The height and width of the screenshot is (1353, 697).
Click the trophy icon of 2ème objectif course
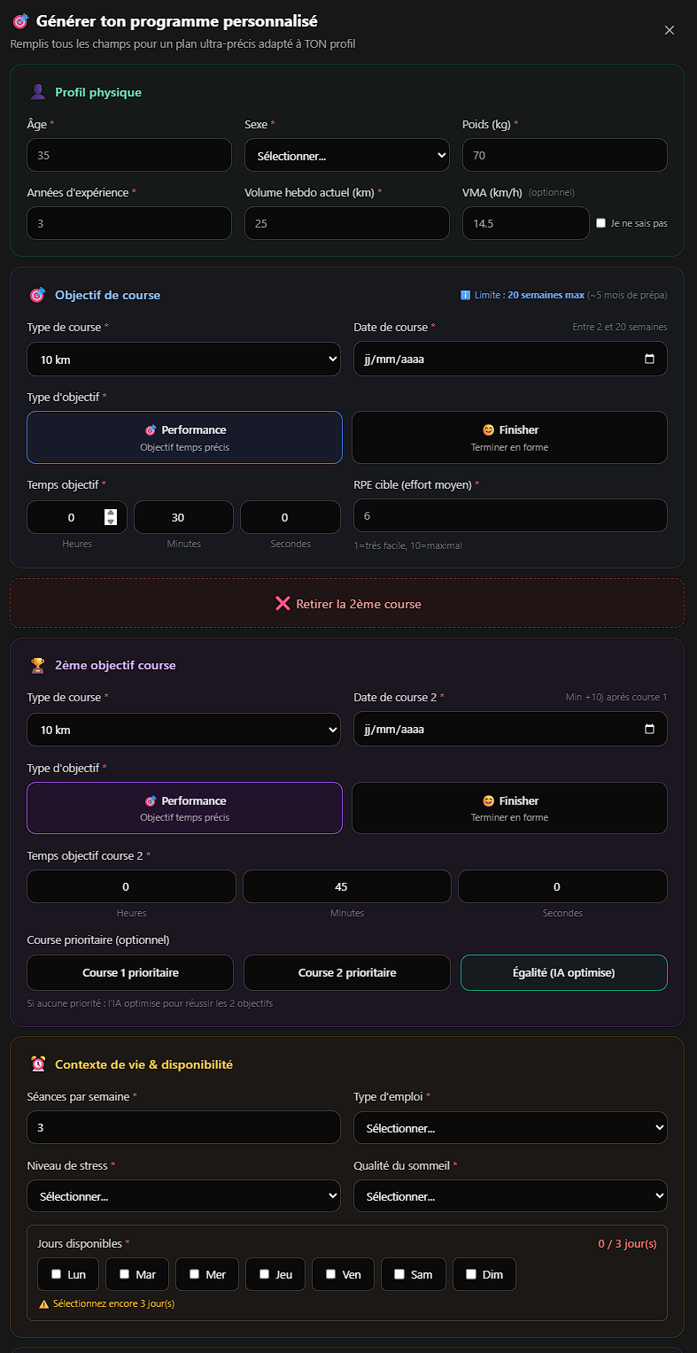[37, 664]
